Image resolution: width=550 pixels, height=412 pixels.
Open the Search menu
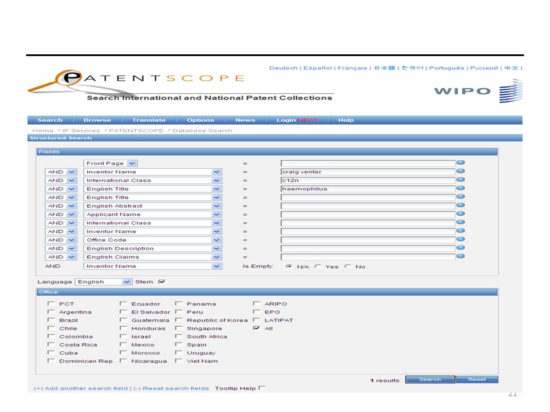click(50, 120)
